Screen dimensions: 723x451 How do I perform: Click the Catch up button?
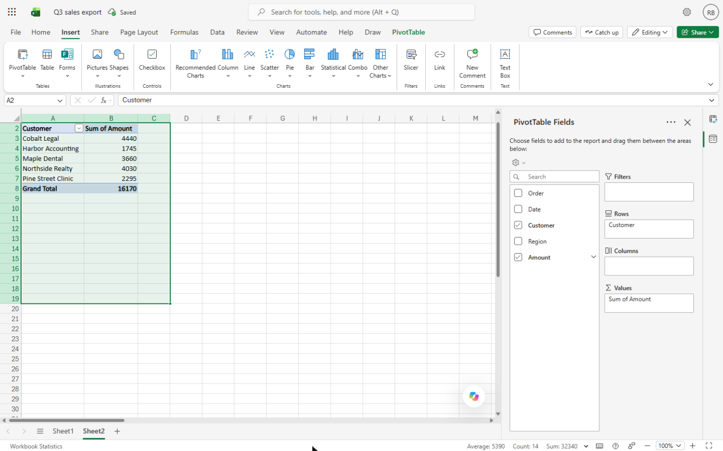602,32
